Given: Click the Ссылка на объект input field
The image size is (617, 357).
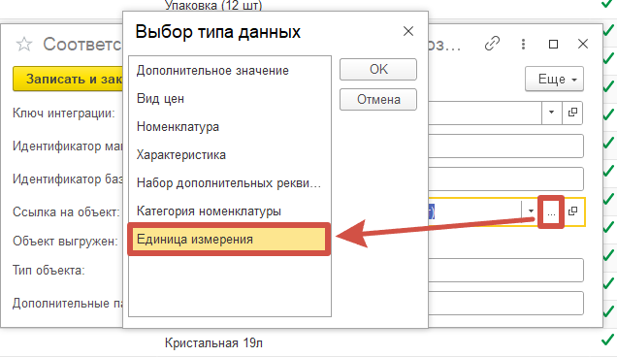Looking at the screenshot, I should pos(474,211).
